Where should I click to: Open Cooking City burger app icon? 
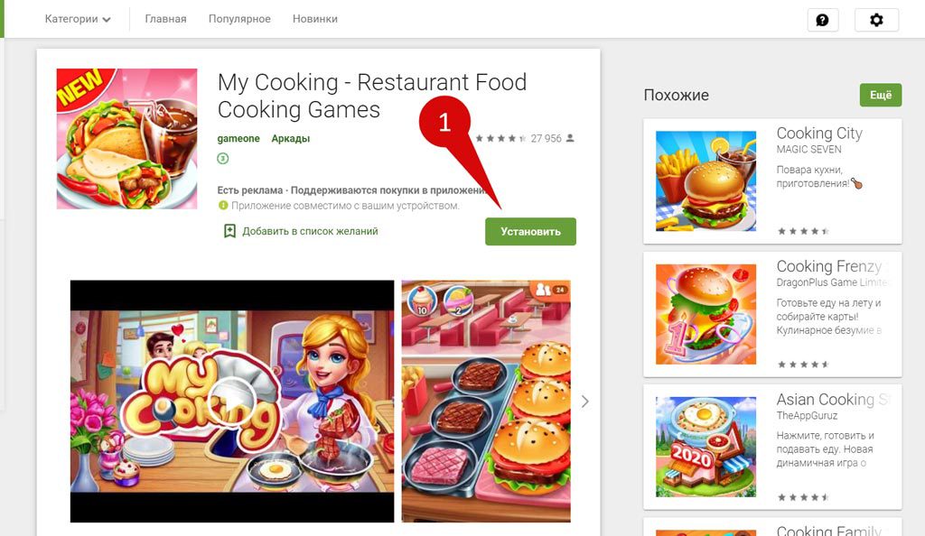705,180
